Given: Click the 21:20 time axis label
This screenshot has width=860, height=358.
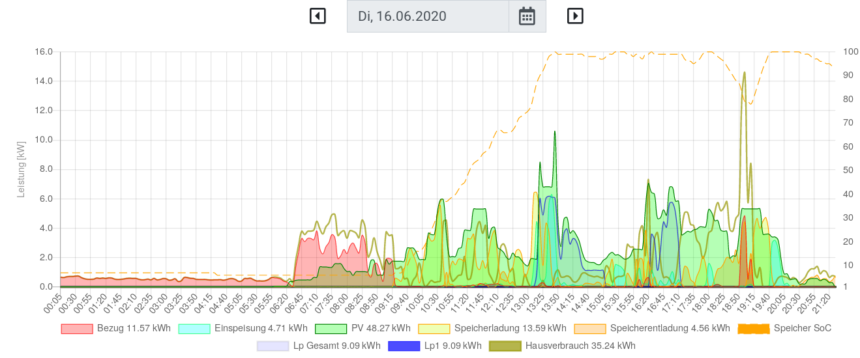Looking at the screenshot, I should pos(820,303).
